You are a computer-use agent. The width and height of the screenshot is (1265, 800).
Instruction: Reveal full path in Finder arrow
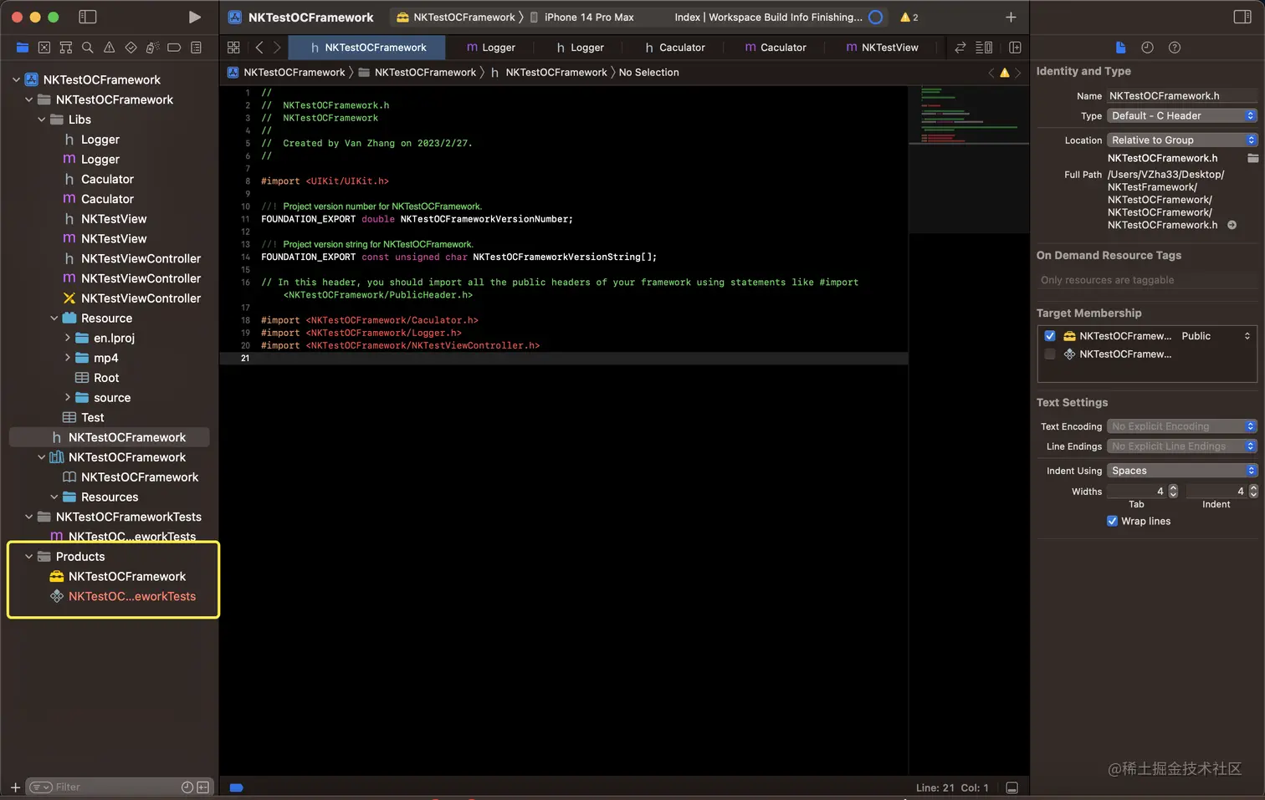coord(1232,225)
